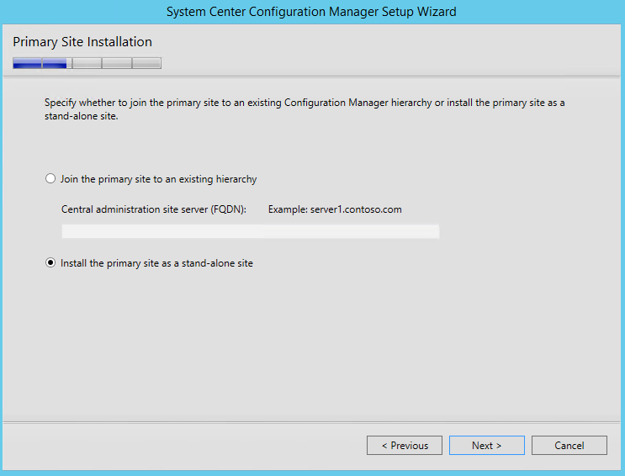Image resolution: width=625 pixels, height=476 pixels.
Task: Click the instruction paragraph starting with Specify whether
Action: coord(305,109)
